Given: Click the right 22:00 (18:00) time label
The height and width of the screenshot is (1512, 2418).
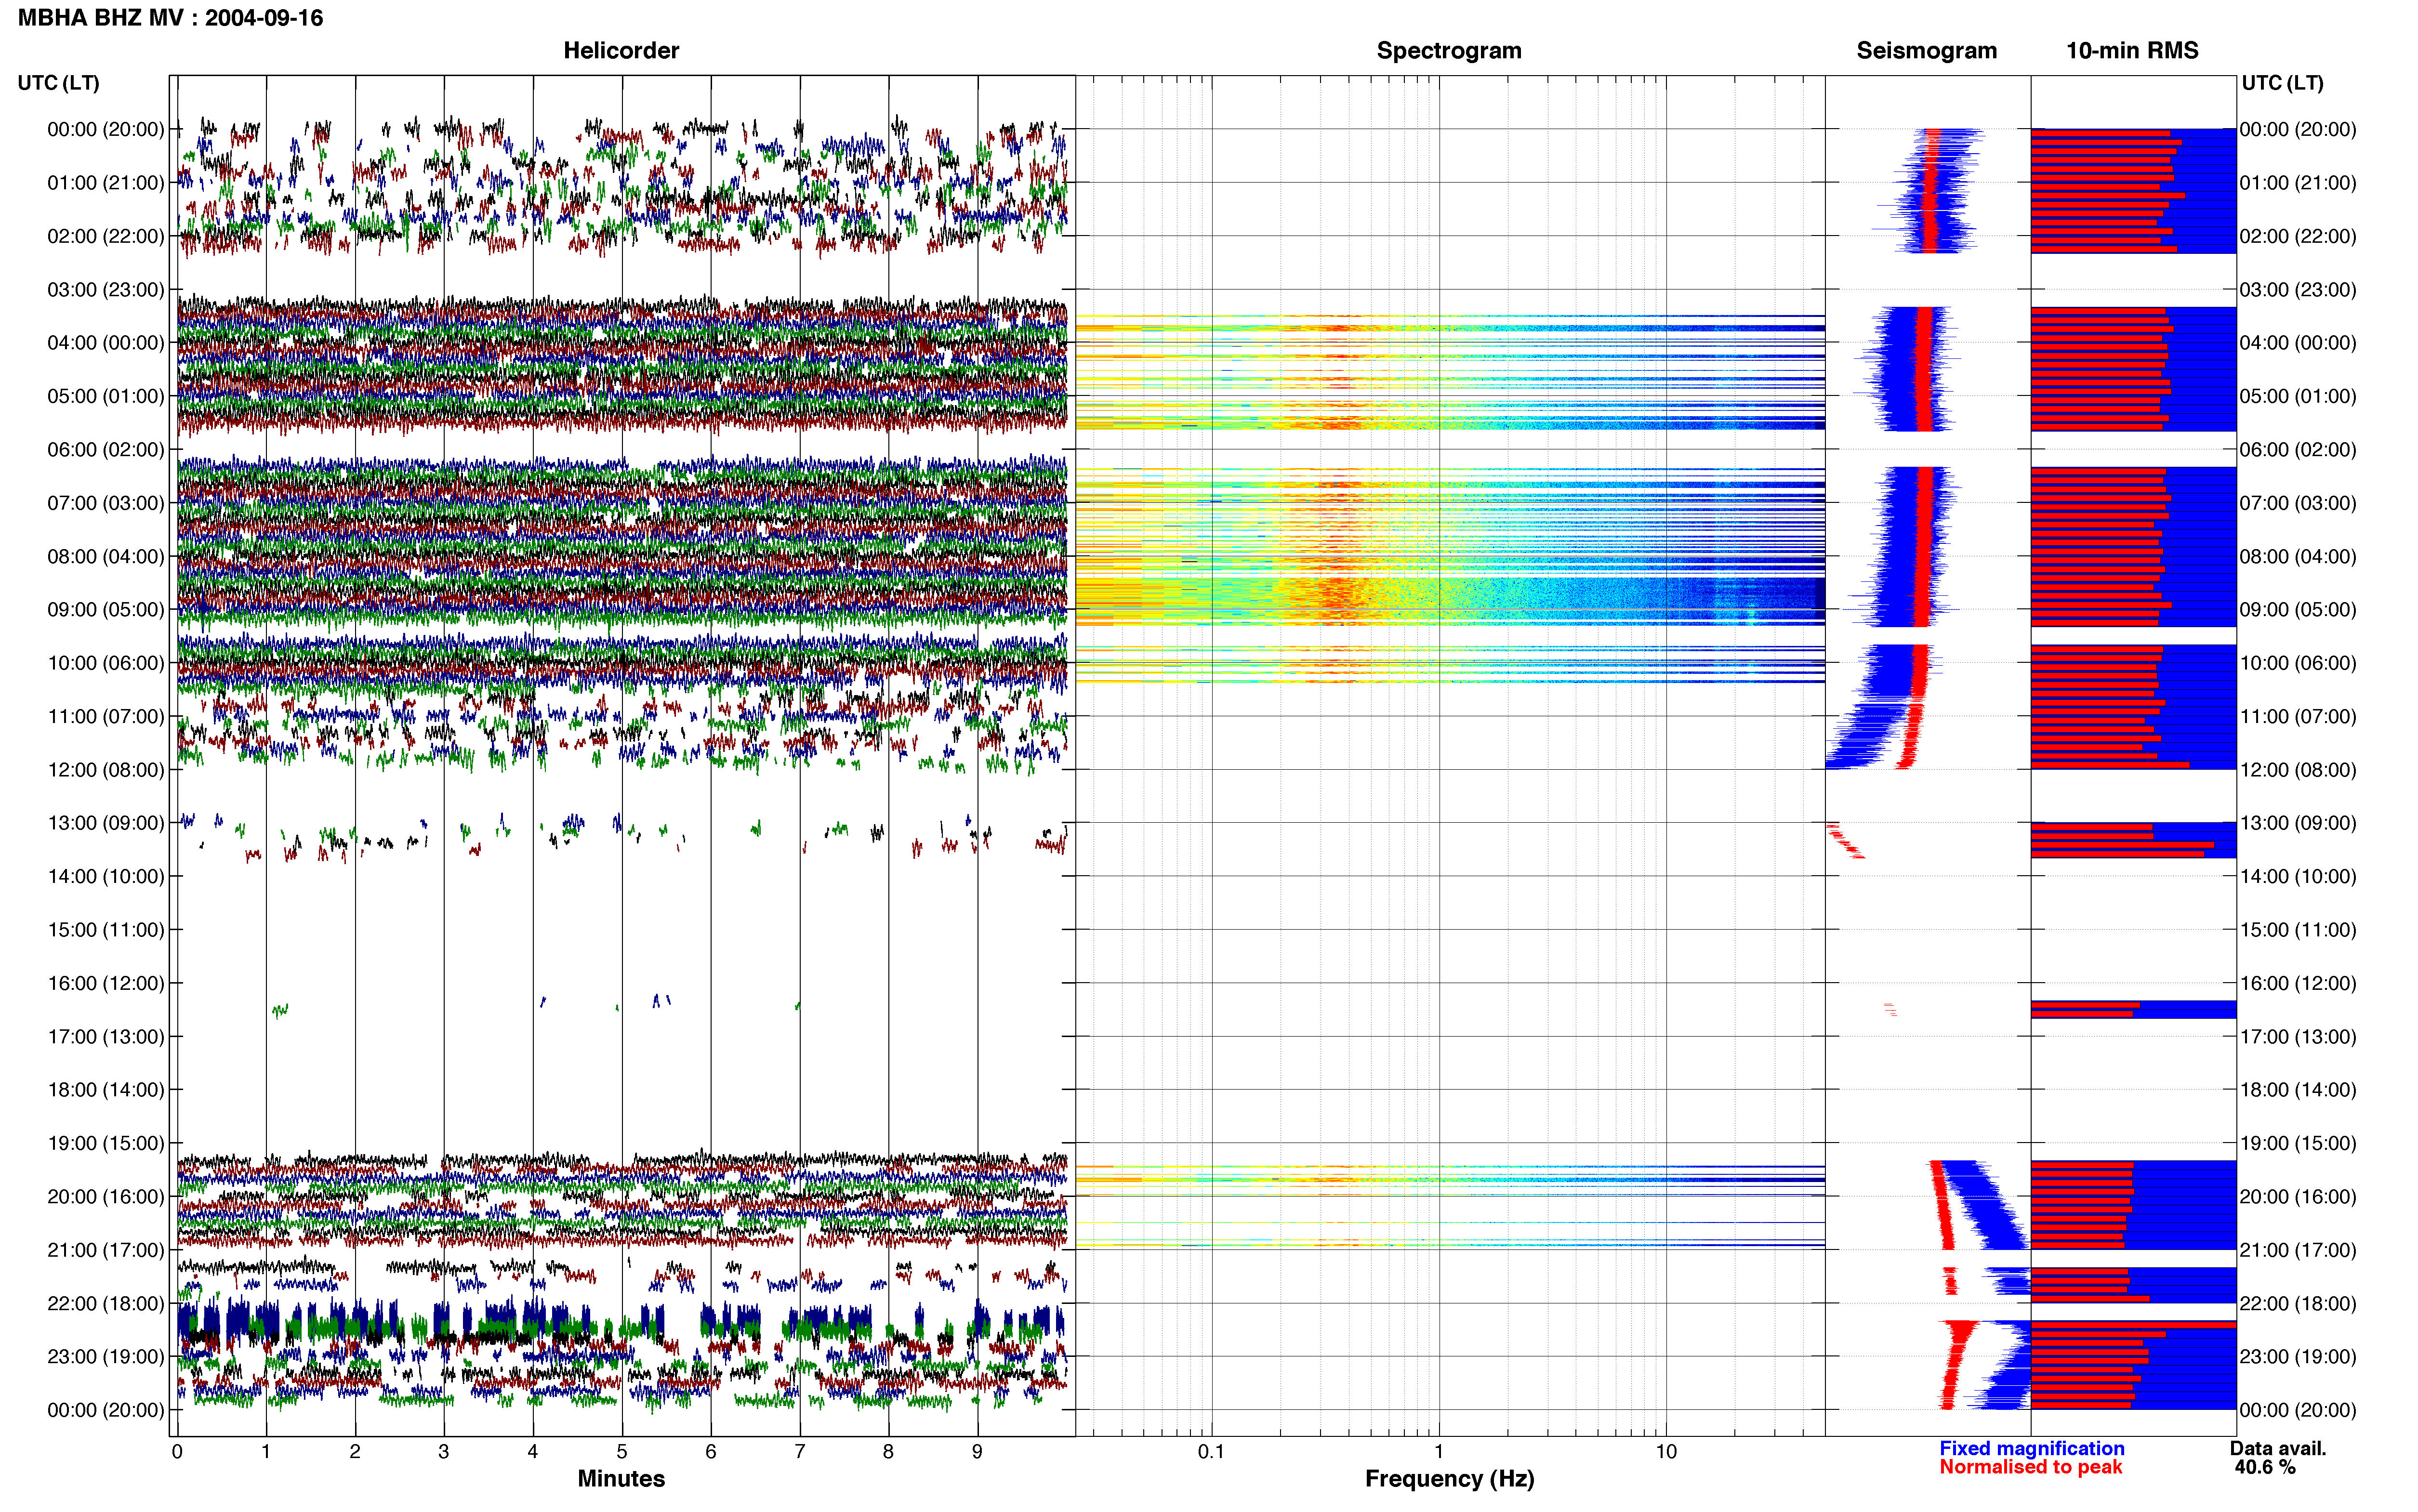Looking at the screenshot, I should 2298,1304.
